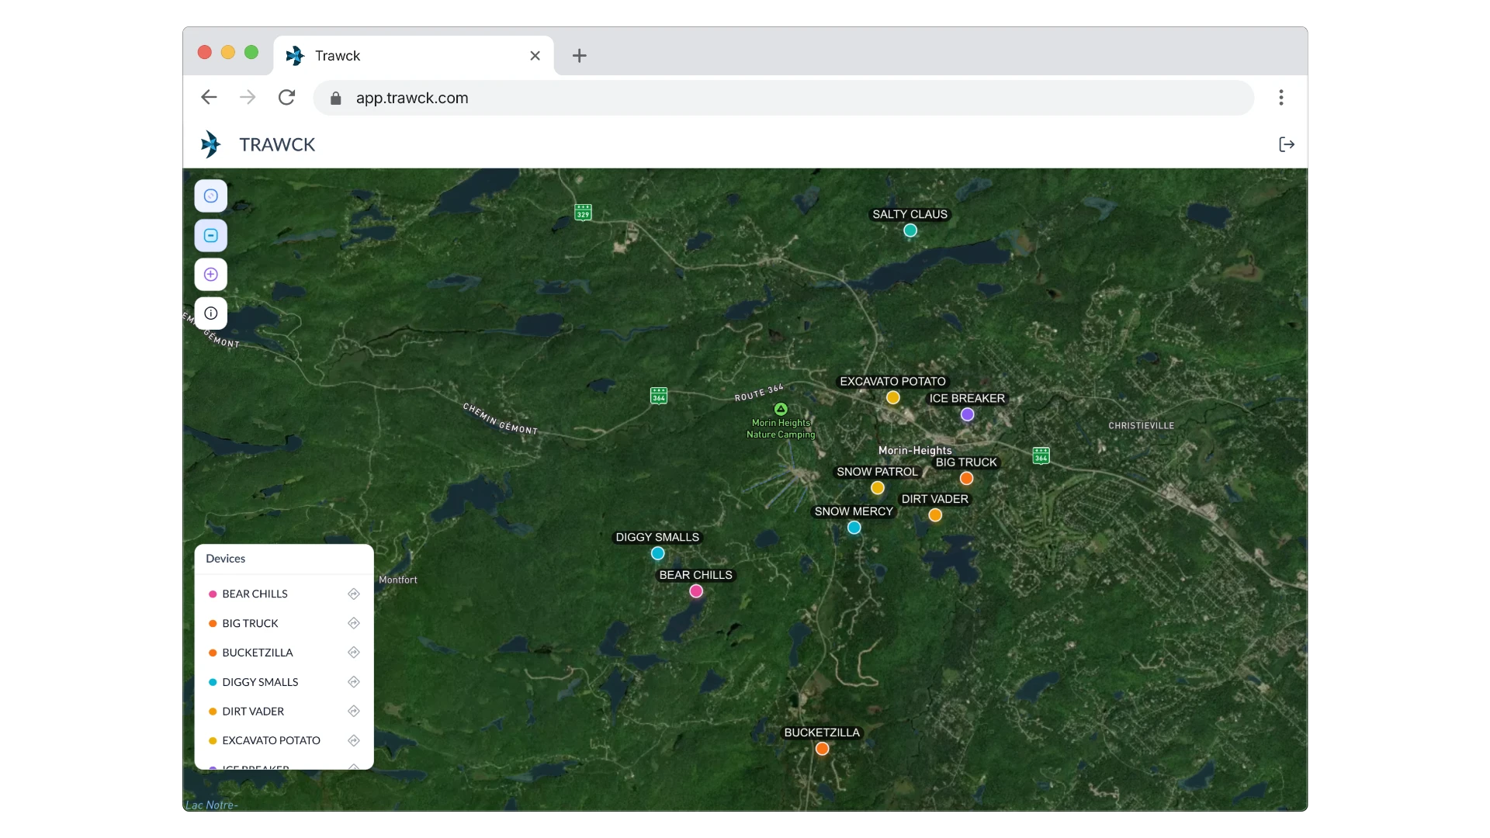Toggle the DIRT VADER device dot
1490x838 pixels.
click(213, 711)
